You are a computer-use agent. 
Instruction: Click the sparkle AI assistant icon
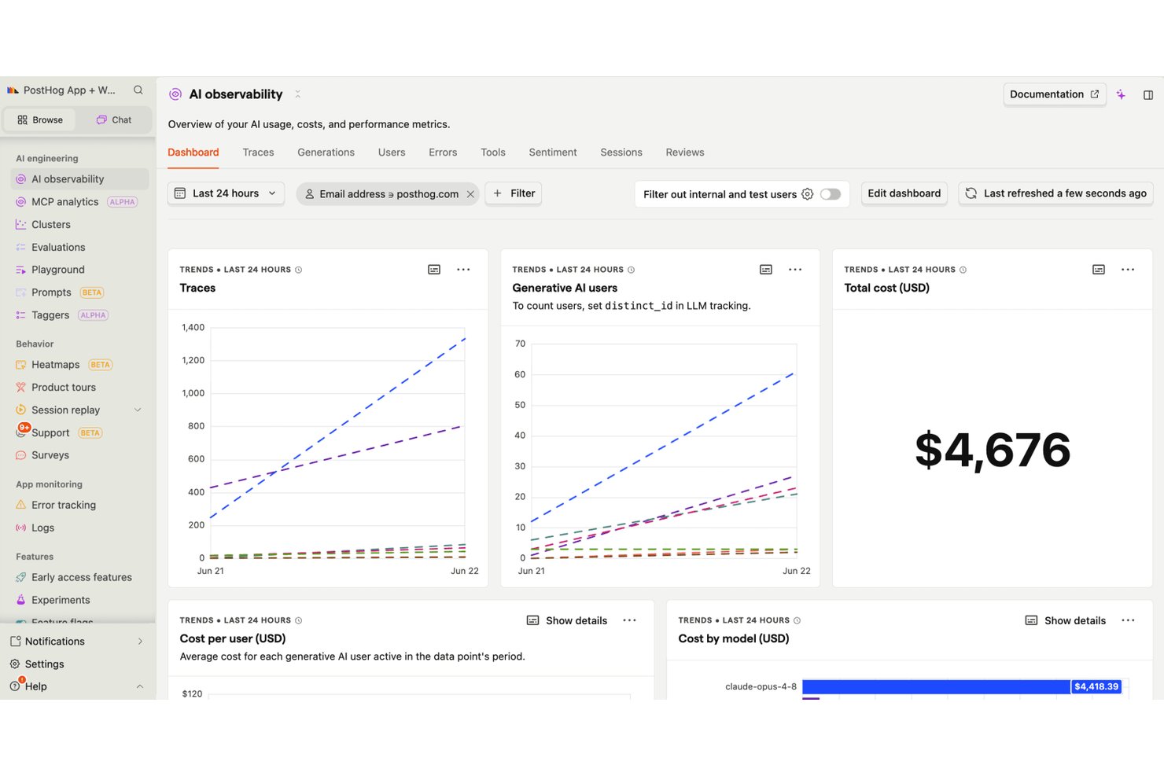pyautogui.click(x=1121, y=95)
